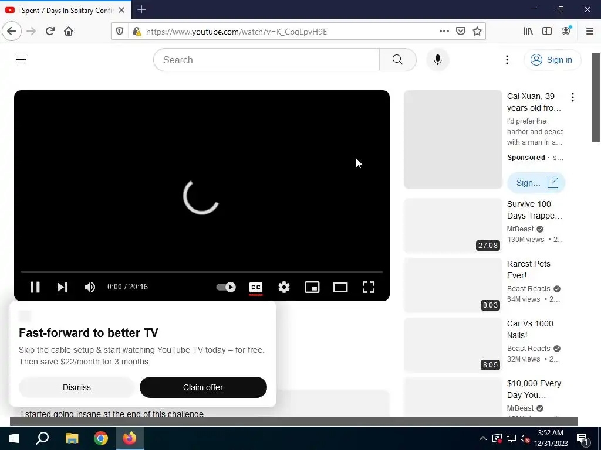Sign in to YouTube
The width and height of the screenshot is (601, 450).
(552, 60)
